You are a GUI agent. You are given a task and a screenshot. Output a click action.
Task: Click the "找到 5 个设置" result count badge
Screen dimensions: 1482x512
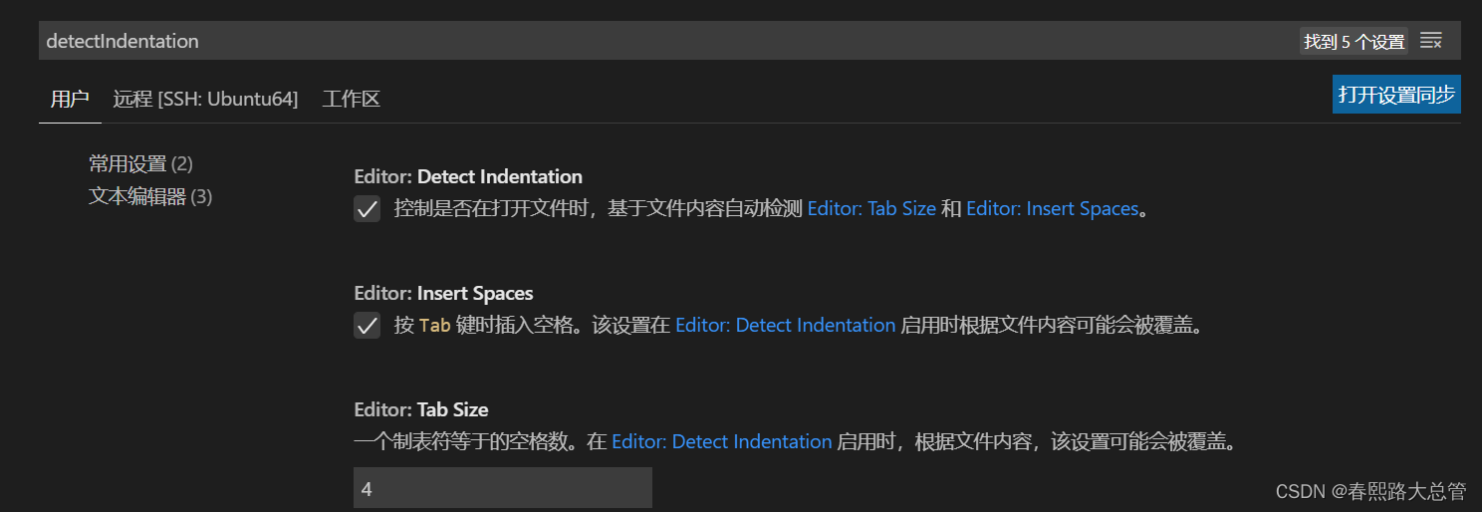[1354, 42]
